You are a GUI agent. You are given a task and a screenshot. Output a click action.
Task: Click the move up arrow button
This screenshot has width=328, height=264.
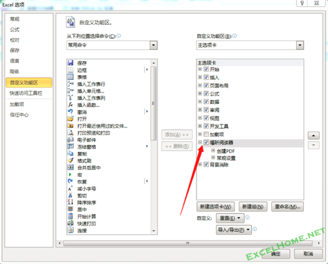tap(313, 135)
